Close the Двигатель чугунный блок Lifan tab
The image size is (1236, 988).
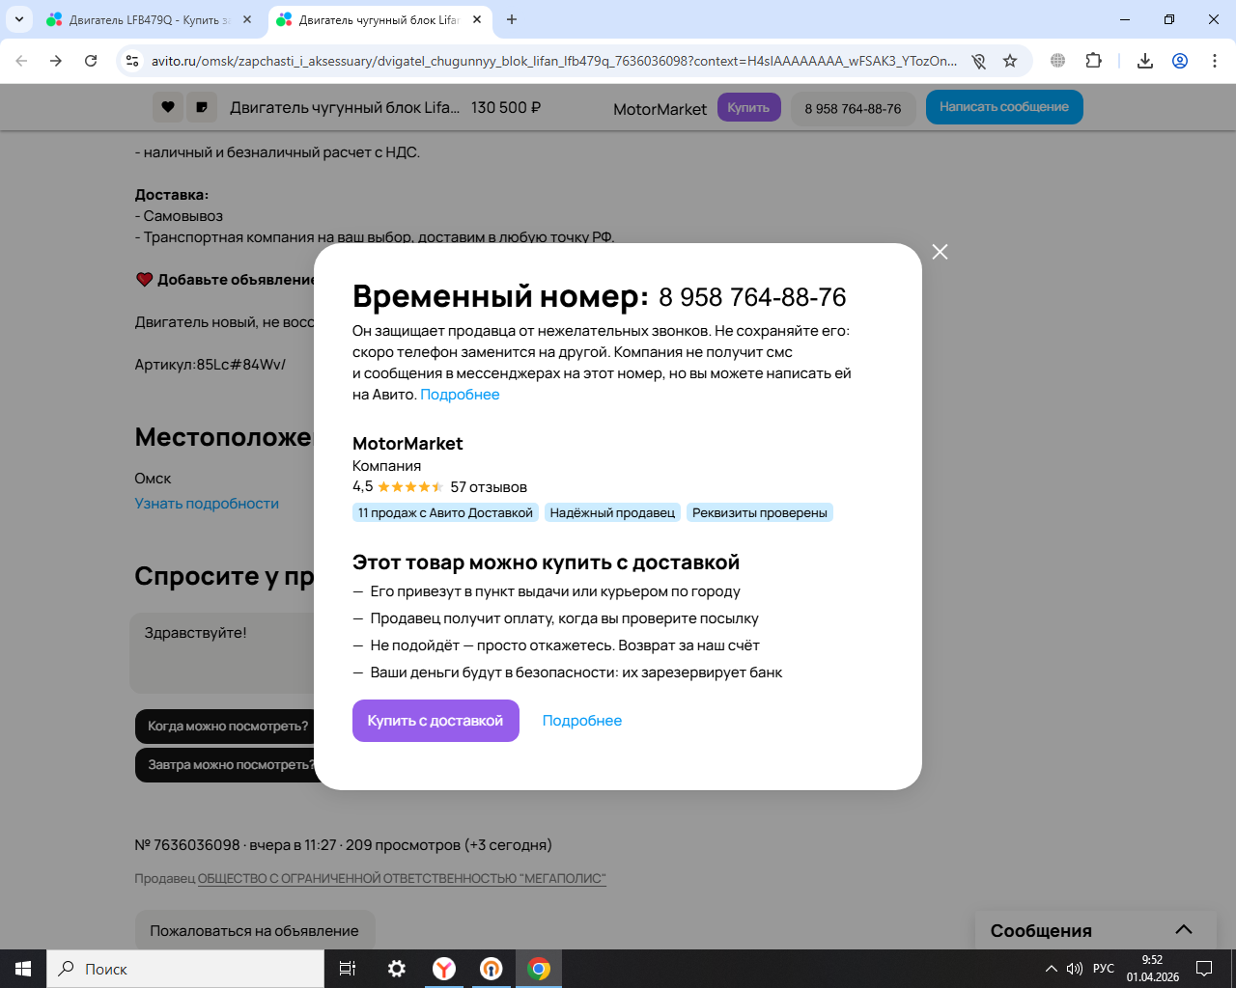(477, 19)
